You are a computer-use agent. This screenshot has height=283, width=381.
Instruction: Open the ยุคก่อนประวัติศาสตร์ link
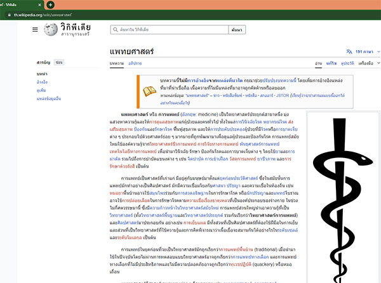click(x=239, y=178)
